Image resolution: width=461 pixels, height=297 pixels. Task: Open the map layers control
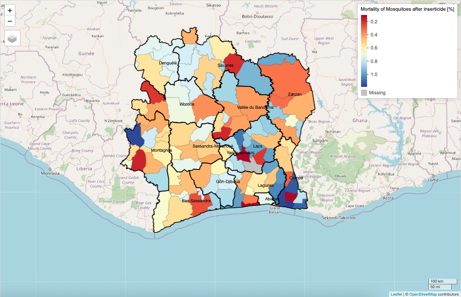(12, 38)
